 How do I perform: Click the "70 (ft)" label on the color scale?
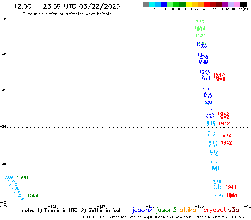(x=243, y=9)
